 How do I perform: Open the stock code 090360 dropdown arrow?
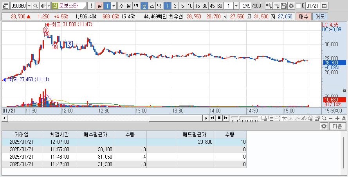29,6
